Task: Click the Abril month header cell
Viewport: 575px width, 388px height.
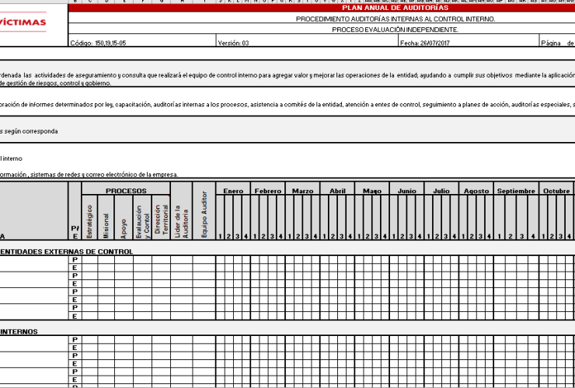Action: [337, 191]
